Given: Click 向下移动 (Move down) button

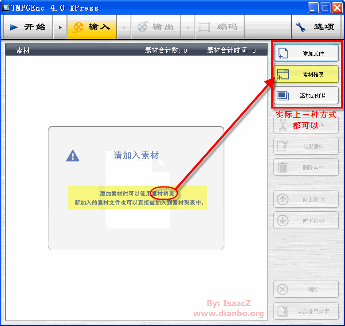Looking at the screenshot, I should click(306, 221).
